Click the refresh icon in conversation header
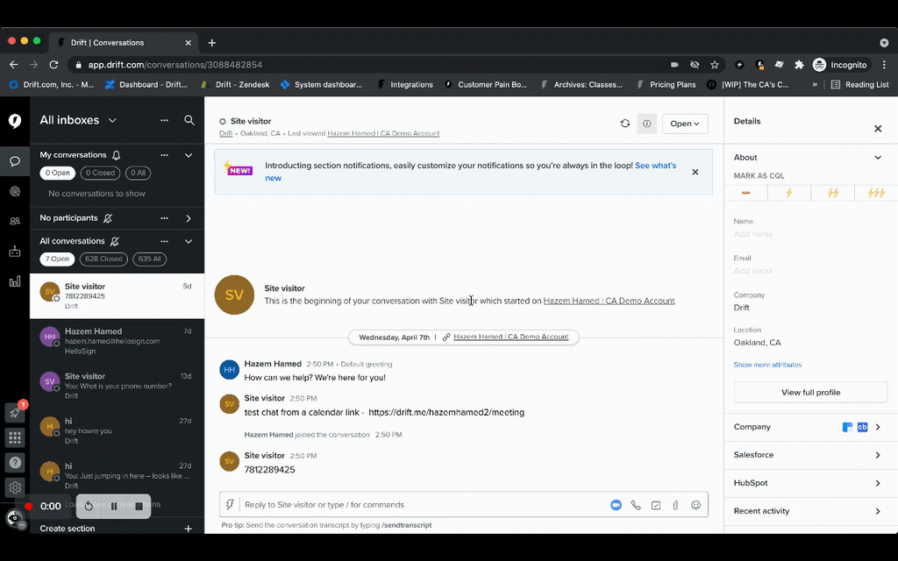 [624, 123]
